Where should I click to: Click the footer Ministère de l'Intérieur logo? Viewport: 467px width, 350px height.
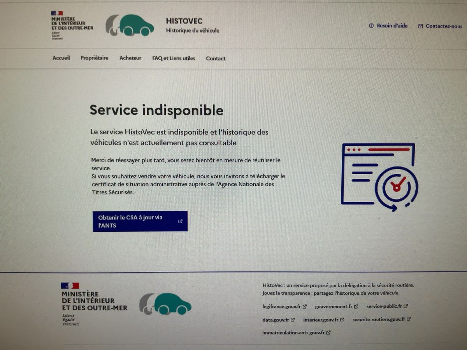click(94, 304)
